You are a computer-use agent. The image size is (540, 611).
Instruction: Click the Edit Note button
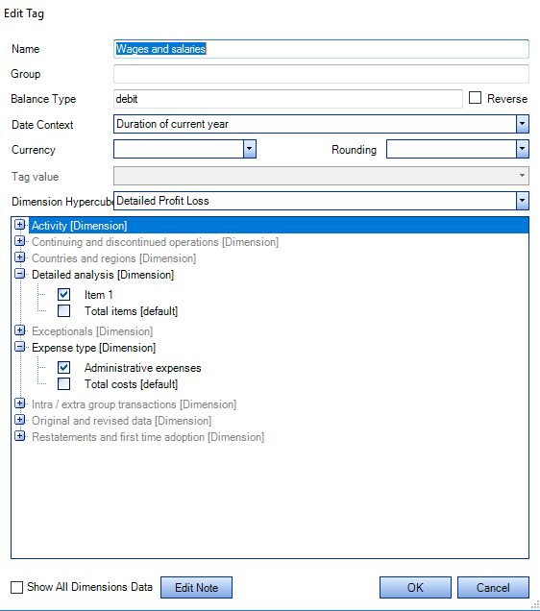196,588
